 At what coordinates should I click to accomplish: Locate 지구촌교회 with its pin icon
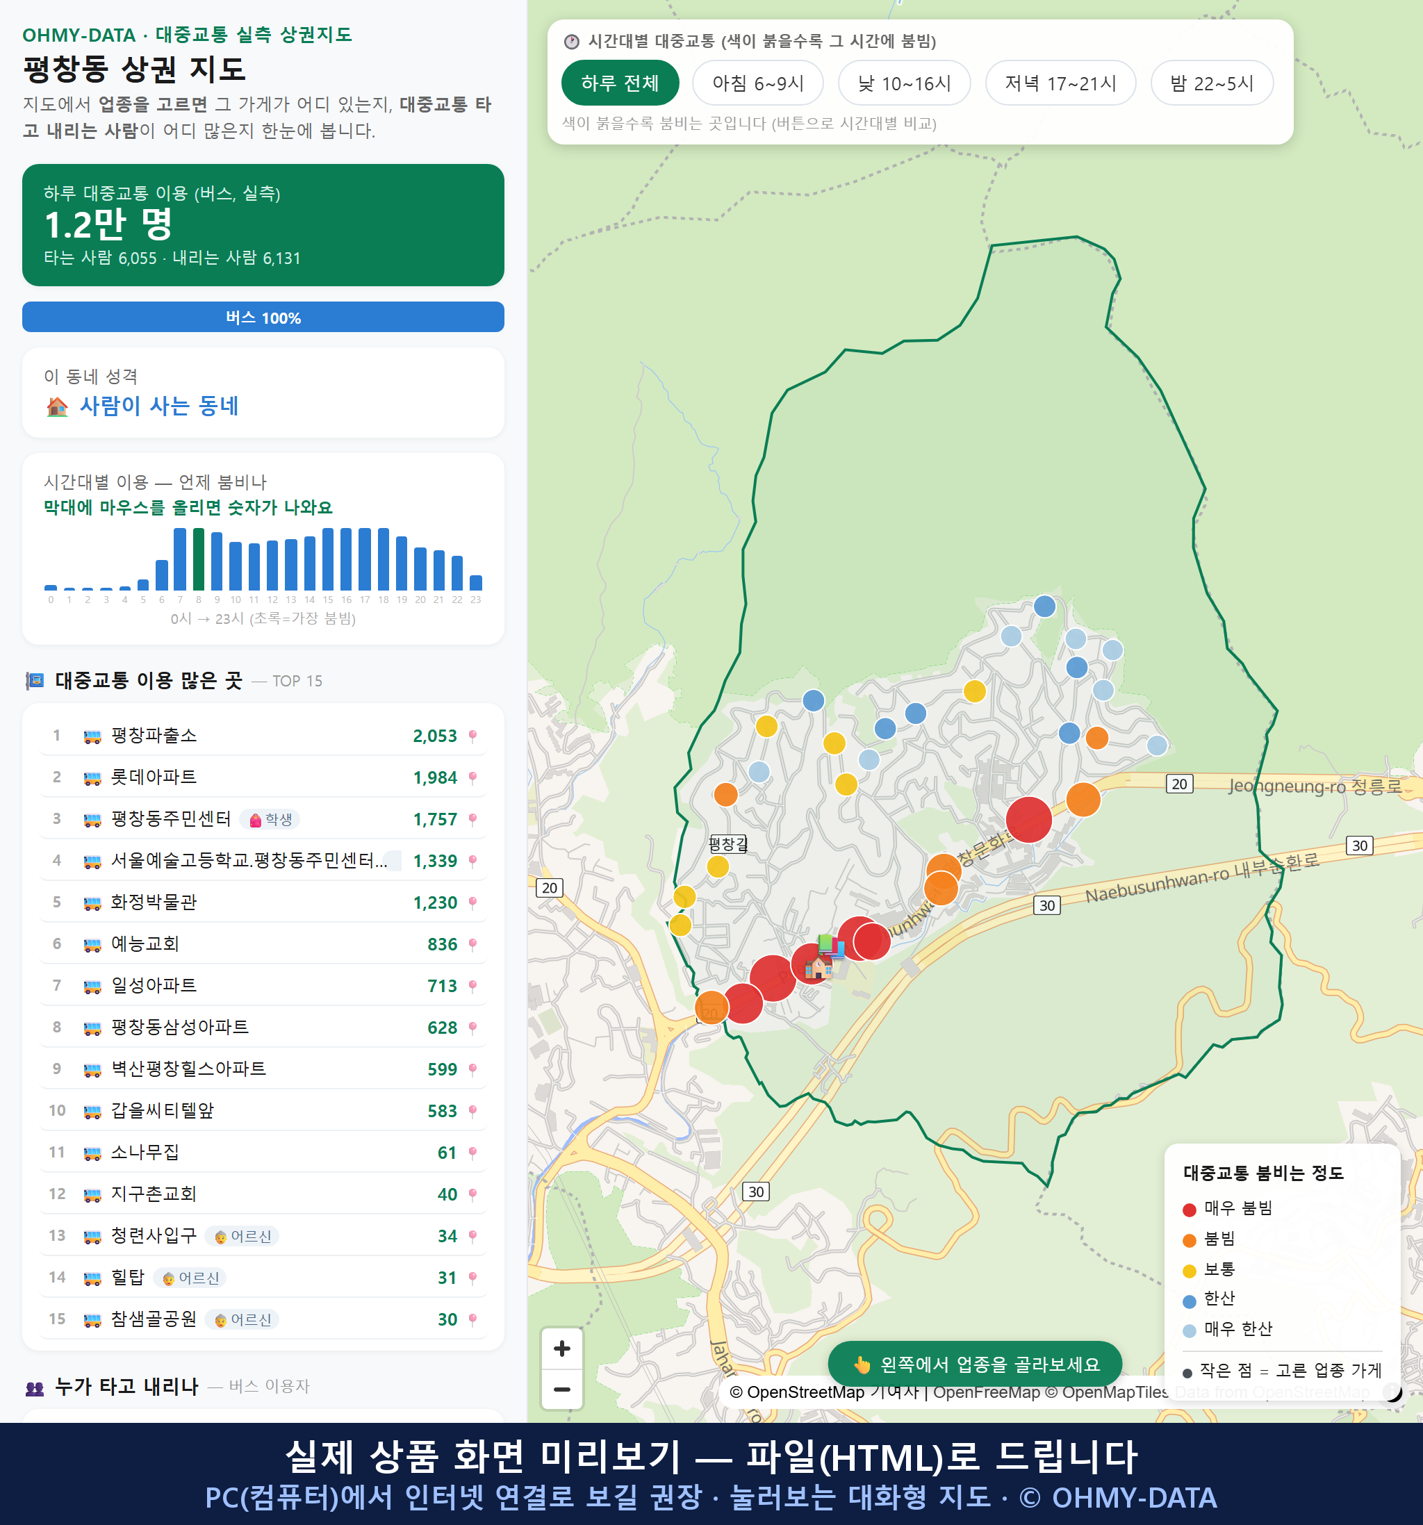(472, 1194)
